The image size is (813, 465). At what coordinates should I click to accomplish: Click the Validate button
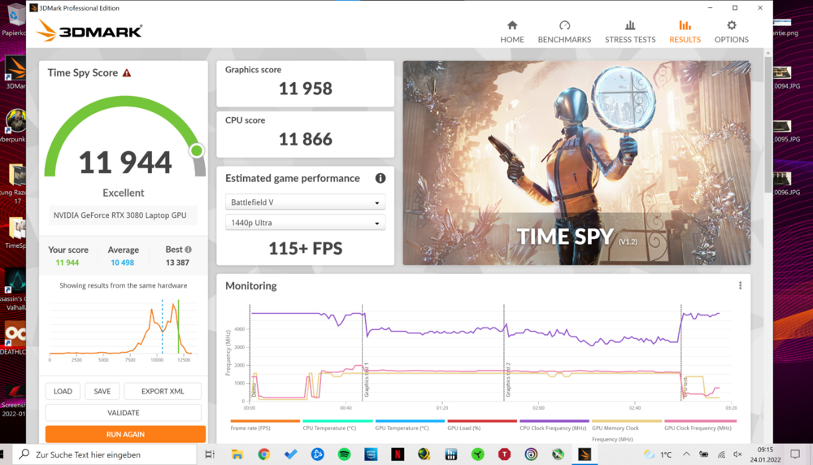pos(124,413)
